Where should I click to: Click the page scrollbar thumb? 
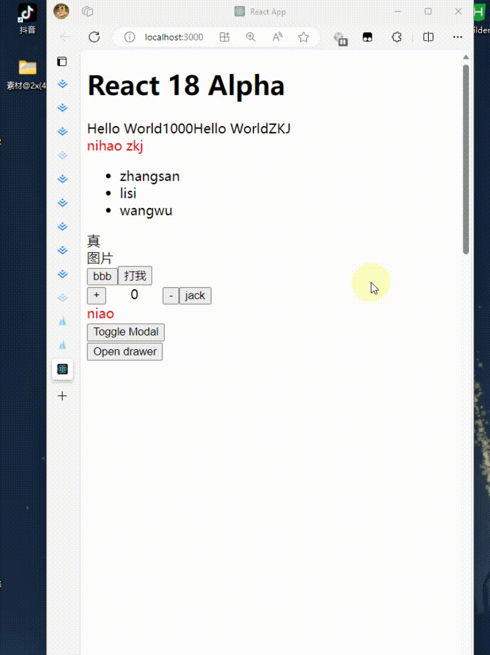pyautogui.click(x=466, y=159)
